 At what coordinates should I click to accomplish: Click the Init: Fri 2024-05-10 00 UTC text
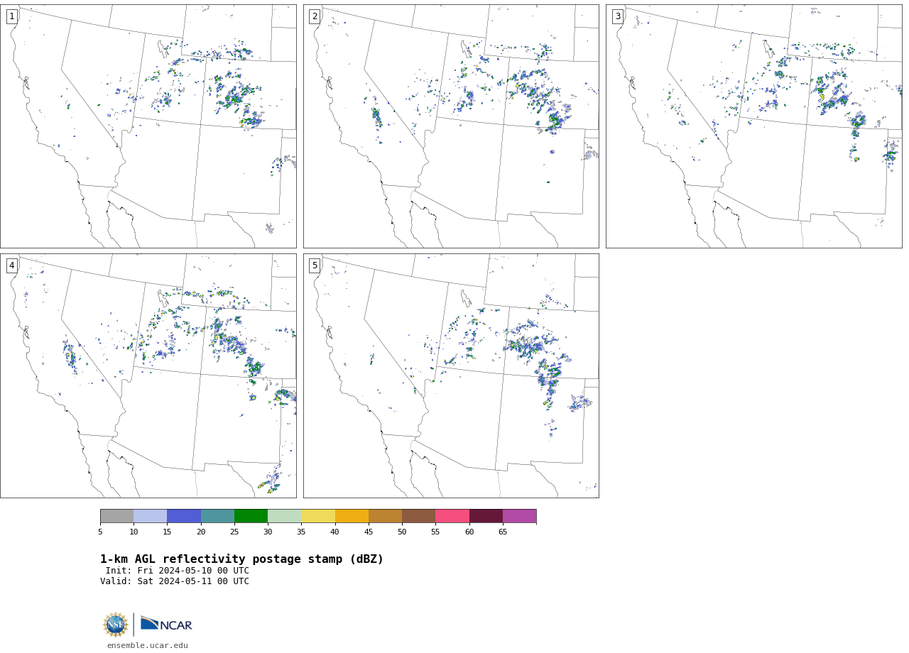[x=178, y=571]
